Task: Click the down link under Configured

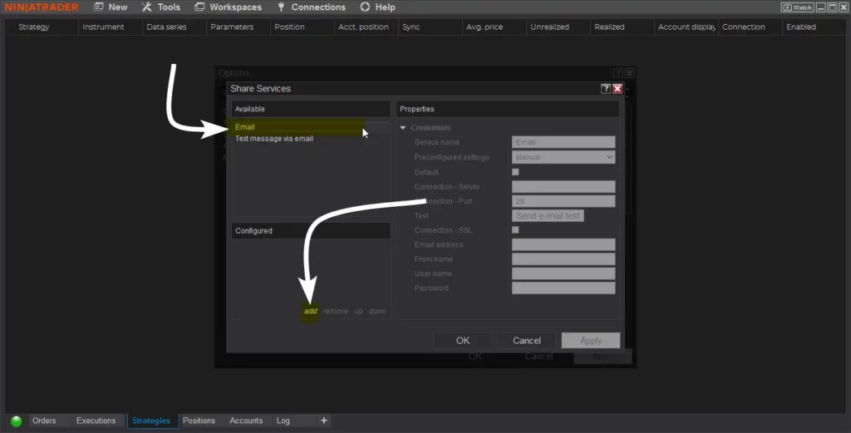Action: 377,311
